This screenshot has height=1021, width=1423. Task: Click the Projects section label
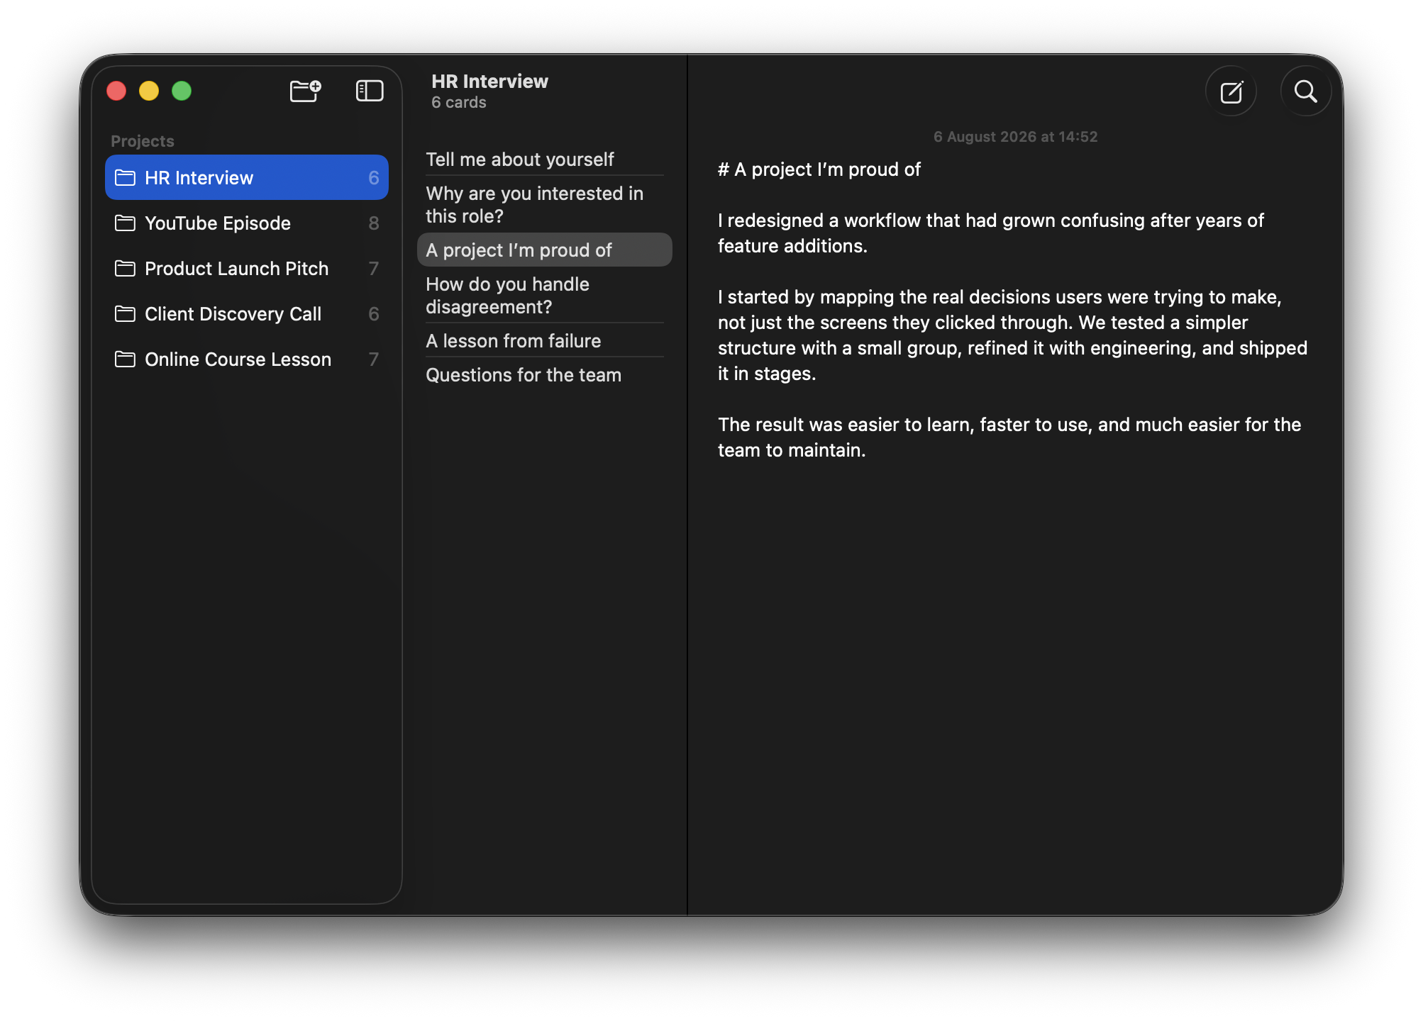(143, 140)
